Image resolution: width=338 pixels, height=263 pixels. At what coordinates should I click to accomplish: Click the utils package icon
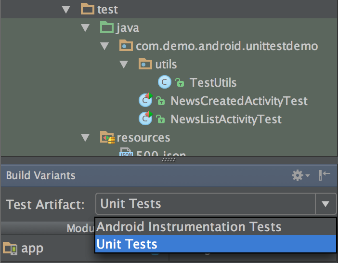pyautogui.click(x=145, y=64)
